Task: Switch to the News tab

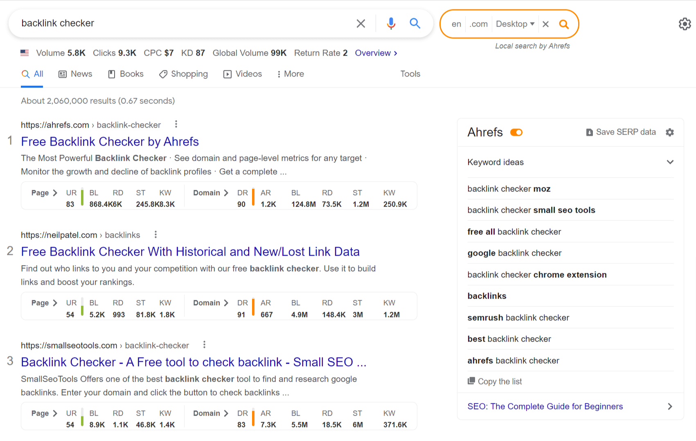Action: point(75,74)
